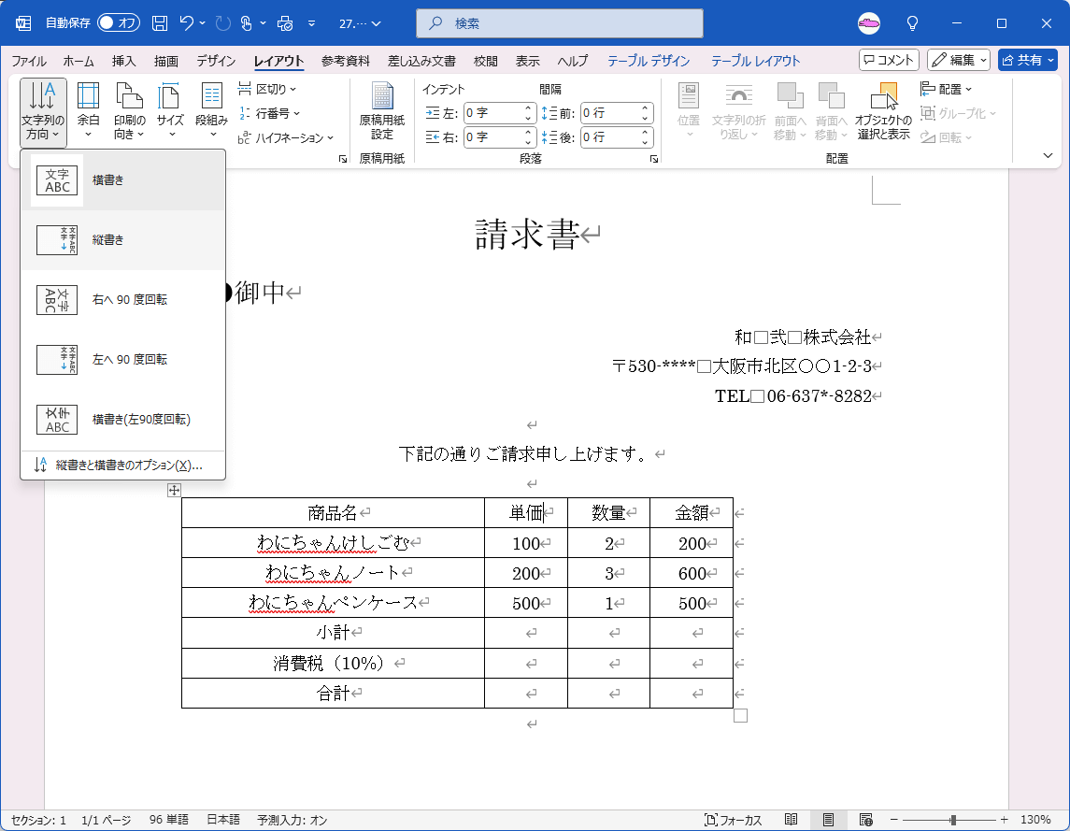Screen dimensions: 1070x831
Task: Open undo history dropdown arrow
Action: tap(203, 23)
